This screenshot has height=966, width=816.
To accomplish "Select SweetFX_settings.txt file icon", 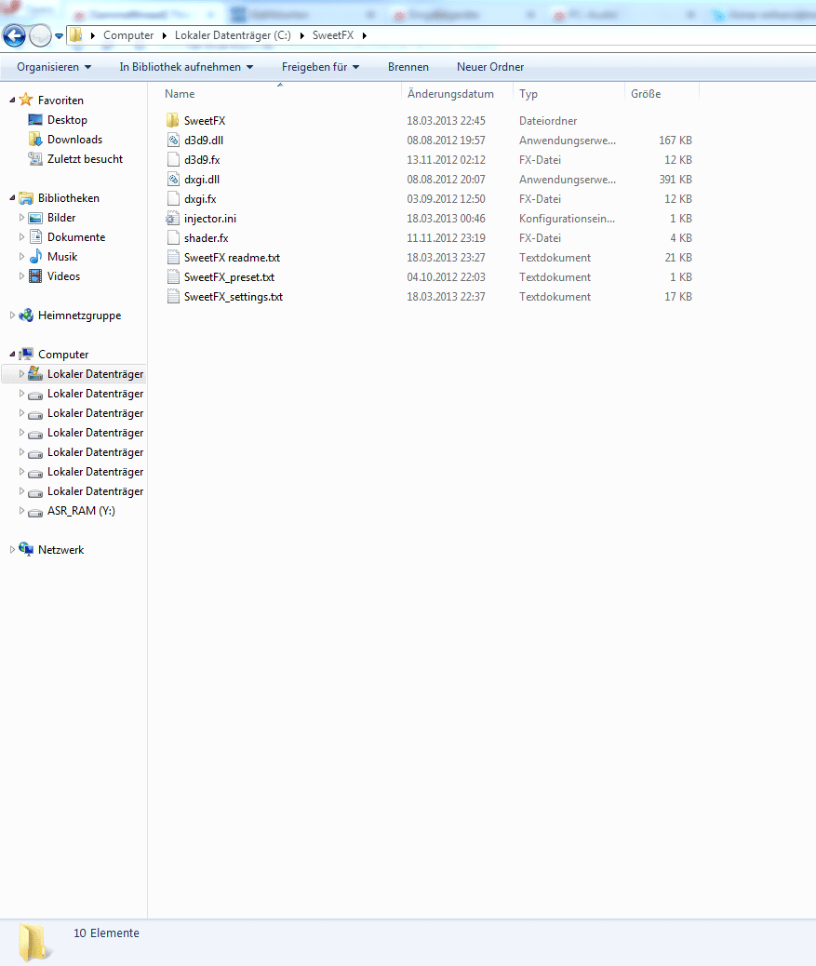I will click(x=173, y=297).
